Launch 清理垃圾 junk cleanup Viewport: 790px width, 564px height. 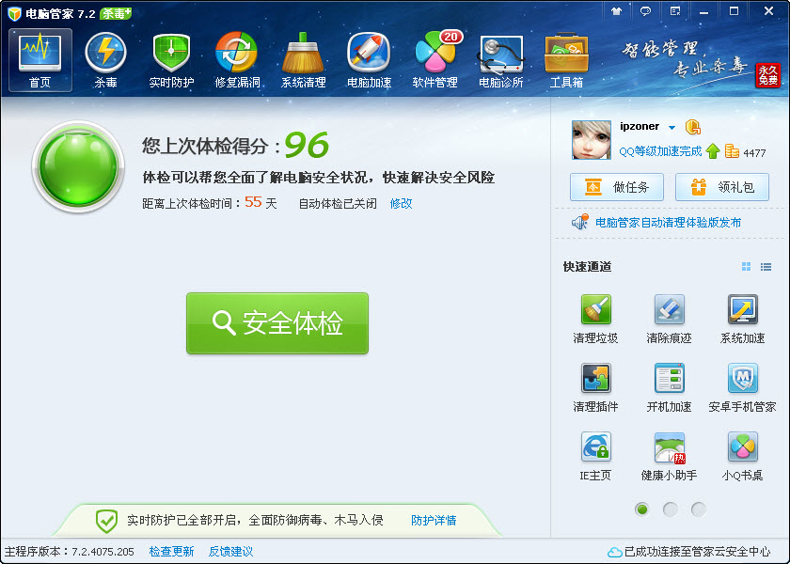point(595,320)
